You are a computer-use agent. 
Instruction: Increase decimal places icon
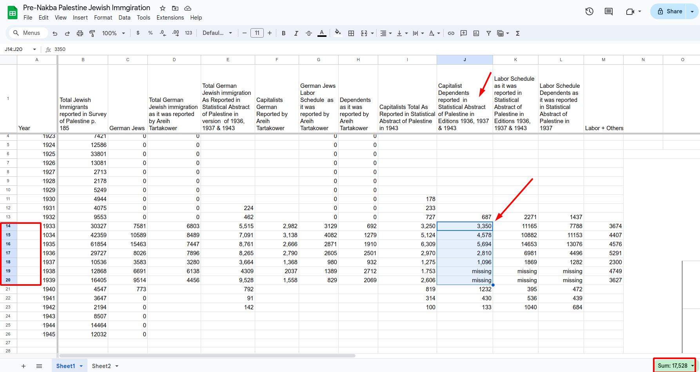pyautogui.click(x=176, y=33)
